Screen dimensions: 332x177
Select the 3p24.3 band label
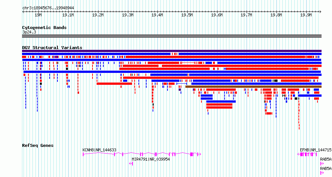click(x=29, y=32)
